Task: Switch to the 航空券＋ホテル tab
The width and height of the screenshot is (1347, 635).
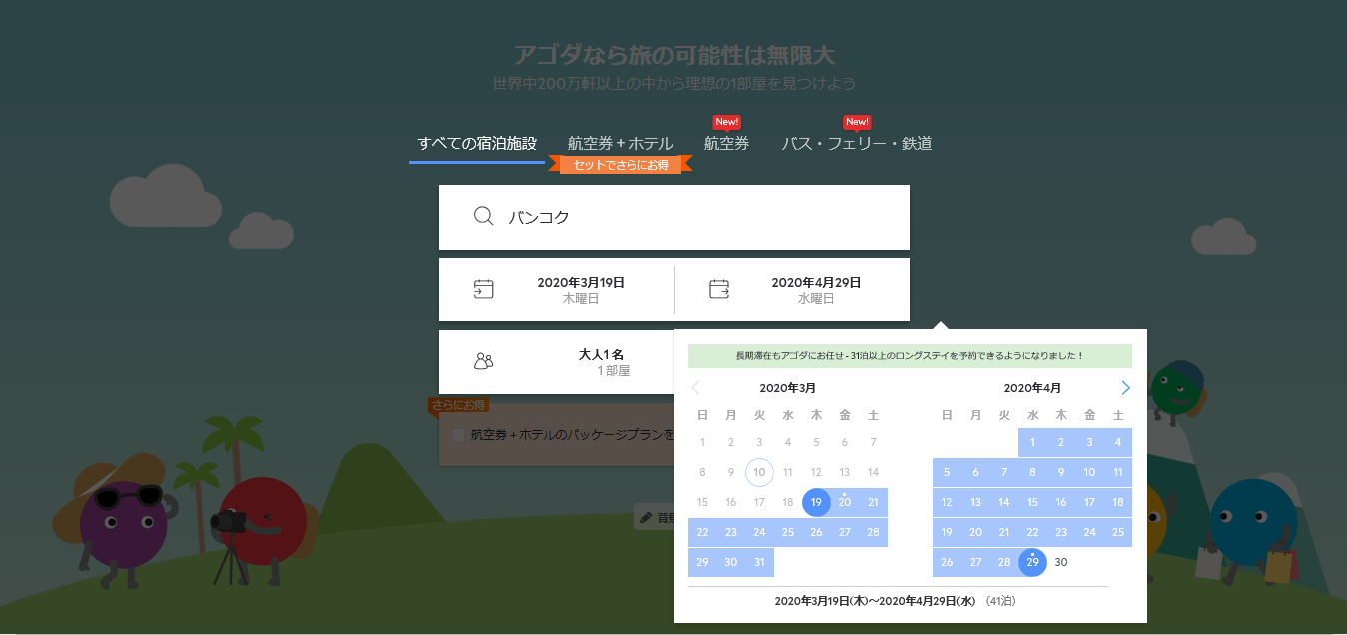Action: 620,142
